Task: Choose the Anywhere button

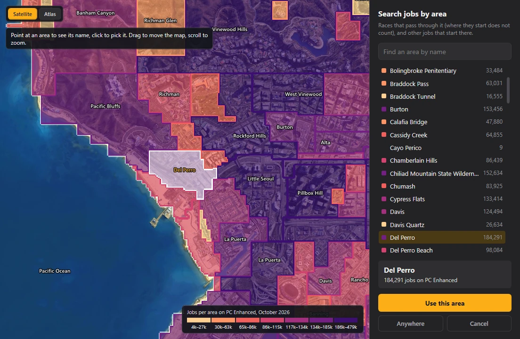Action: [410, 323]
